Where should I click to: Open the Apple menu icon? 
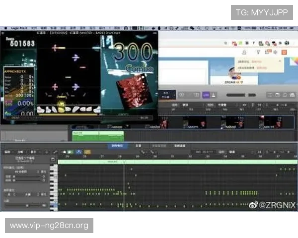(4, 28)
